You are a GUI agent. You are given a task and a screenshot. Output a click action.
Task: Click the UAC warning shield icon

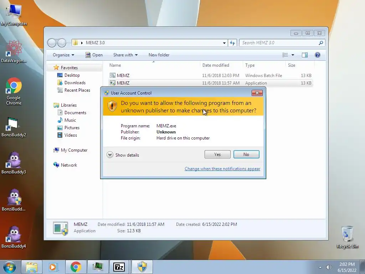(112, 106)
